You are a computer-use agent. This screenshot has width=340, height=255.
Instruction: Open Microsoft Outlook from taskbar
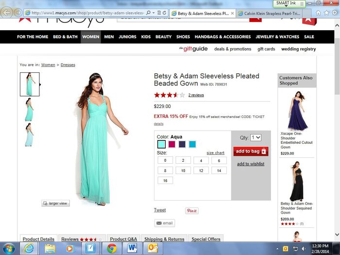pyautogui.click(x=153, y=248)
